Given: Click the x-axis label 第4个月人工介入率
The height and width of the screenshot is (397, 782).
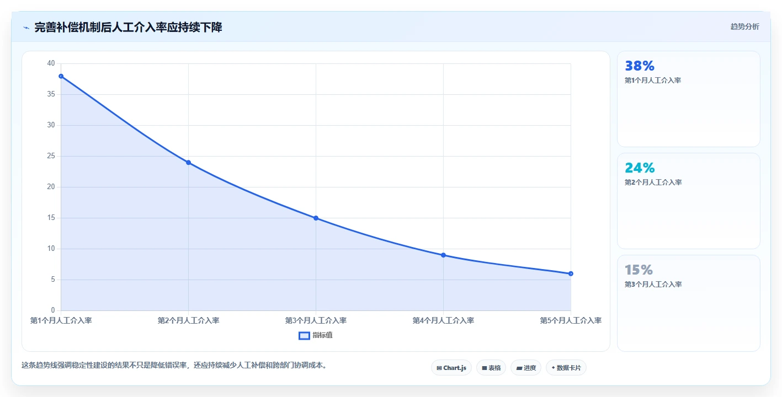Looking at the screenshot, I should 443,320.
